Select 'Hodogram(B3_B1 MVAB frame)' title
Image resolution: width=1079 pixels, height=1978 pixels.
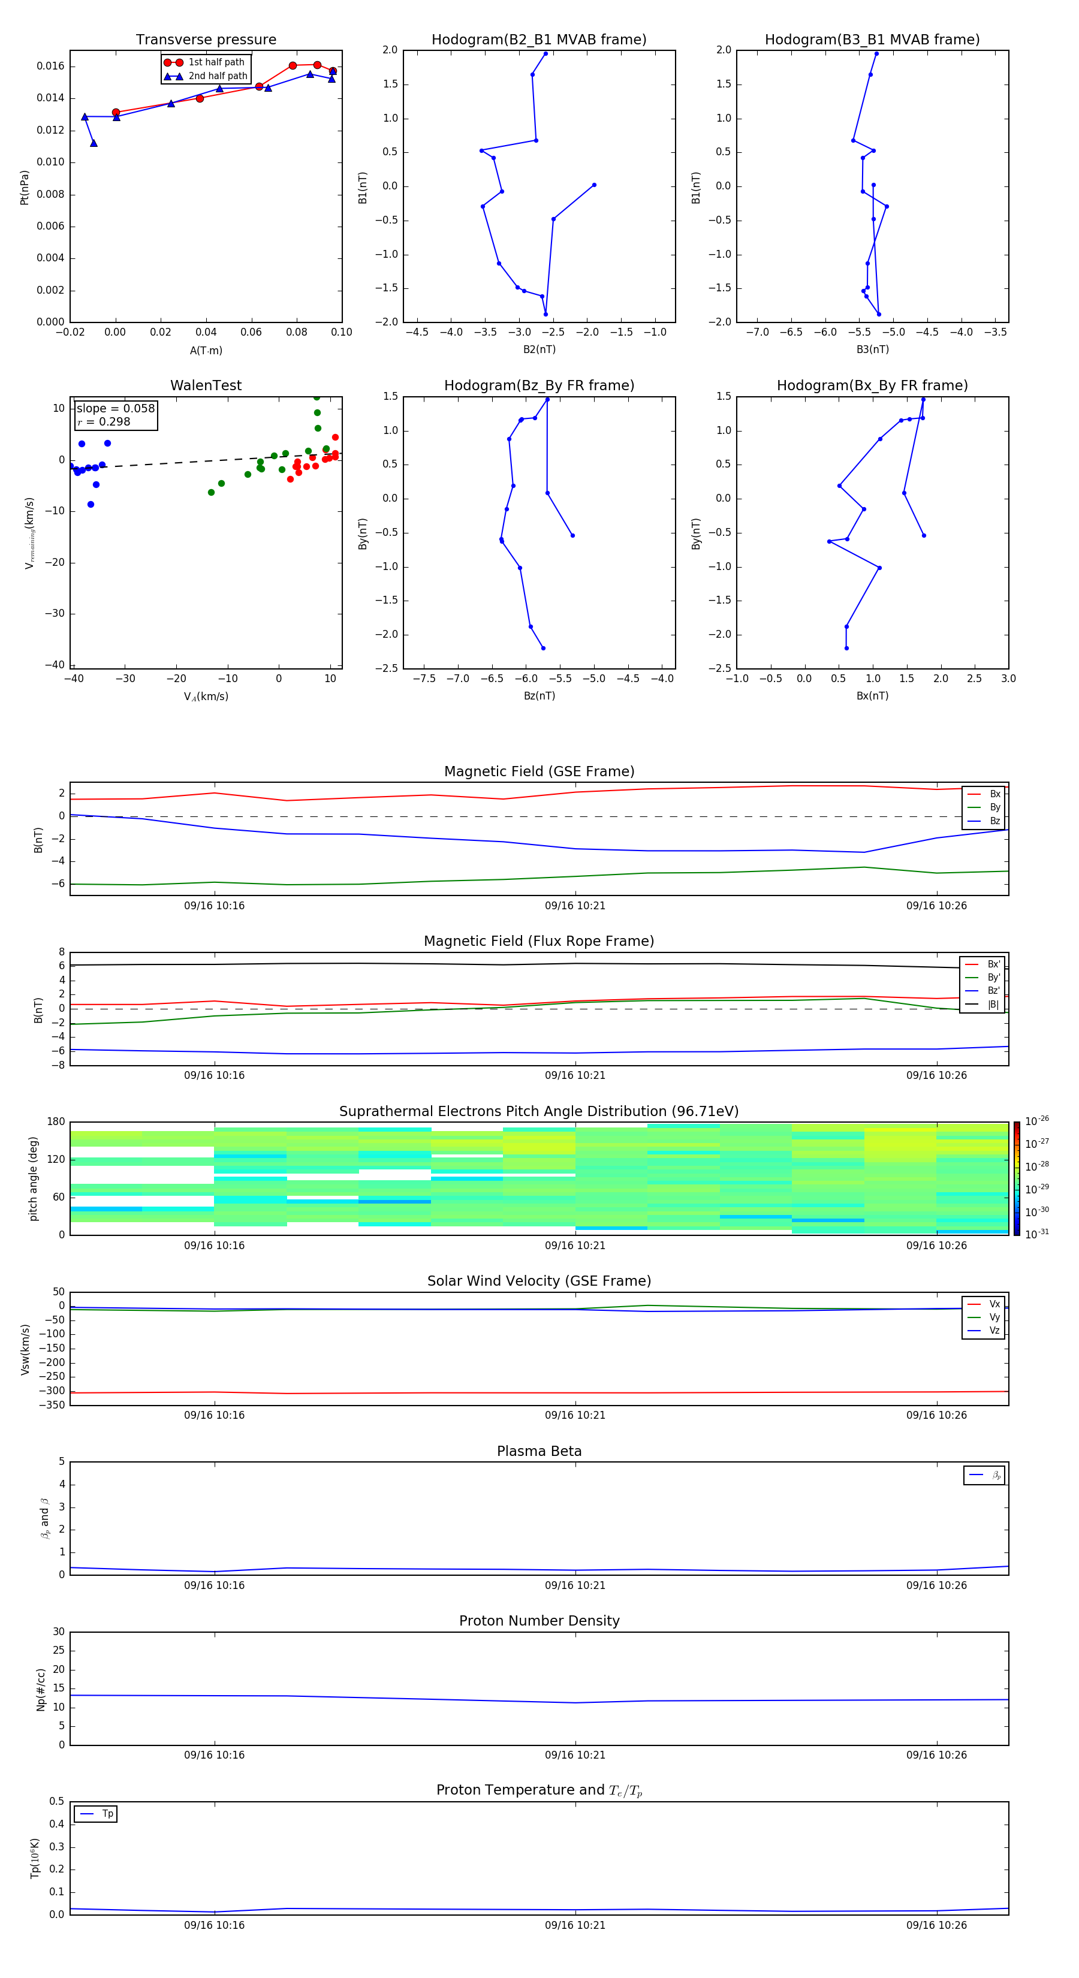click(872, 39)
